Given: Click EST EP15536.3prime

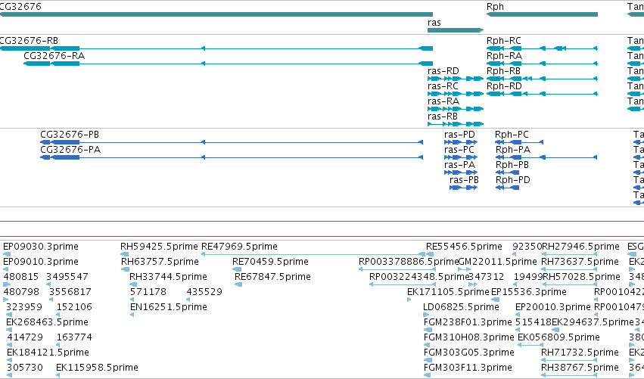Looking at the screenshot, I should 529,292.
